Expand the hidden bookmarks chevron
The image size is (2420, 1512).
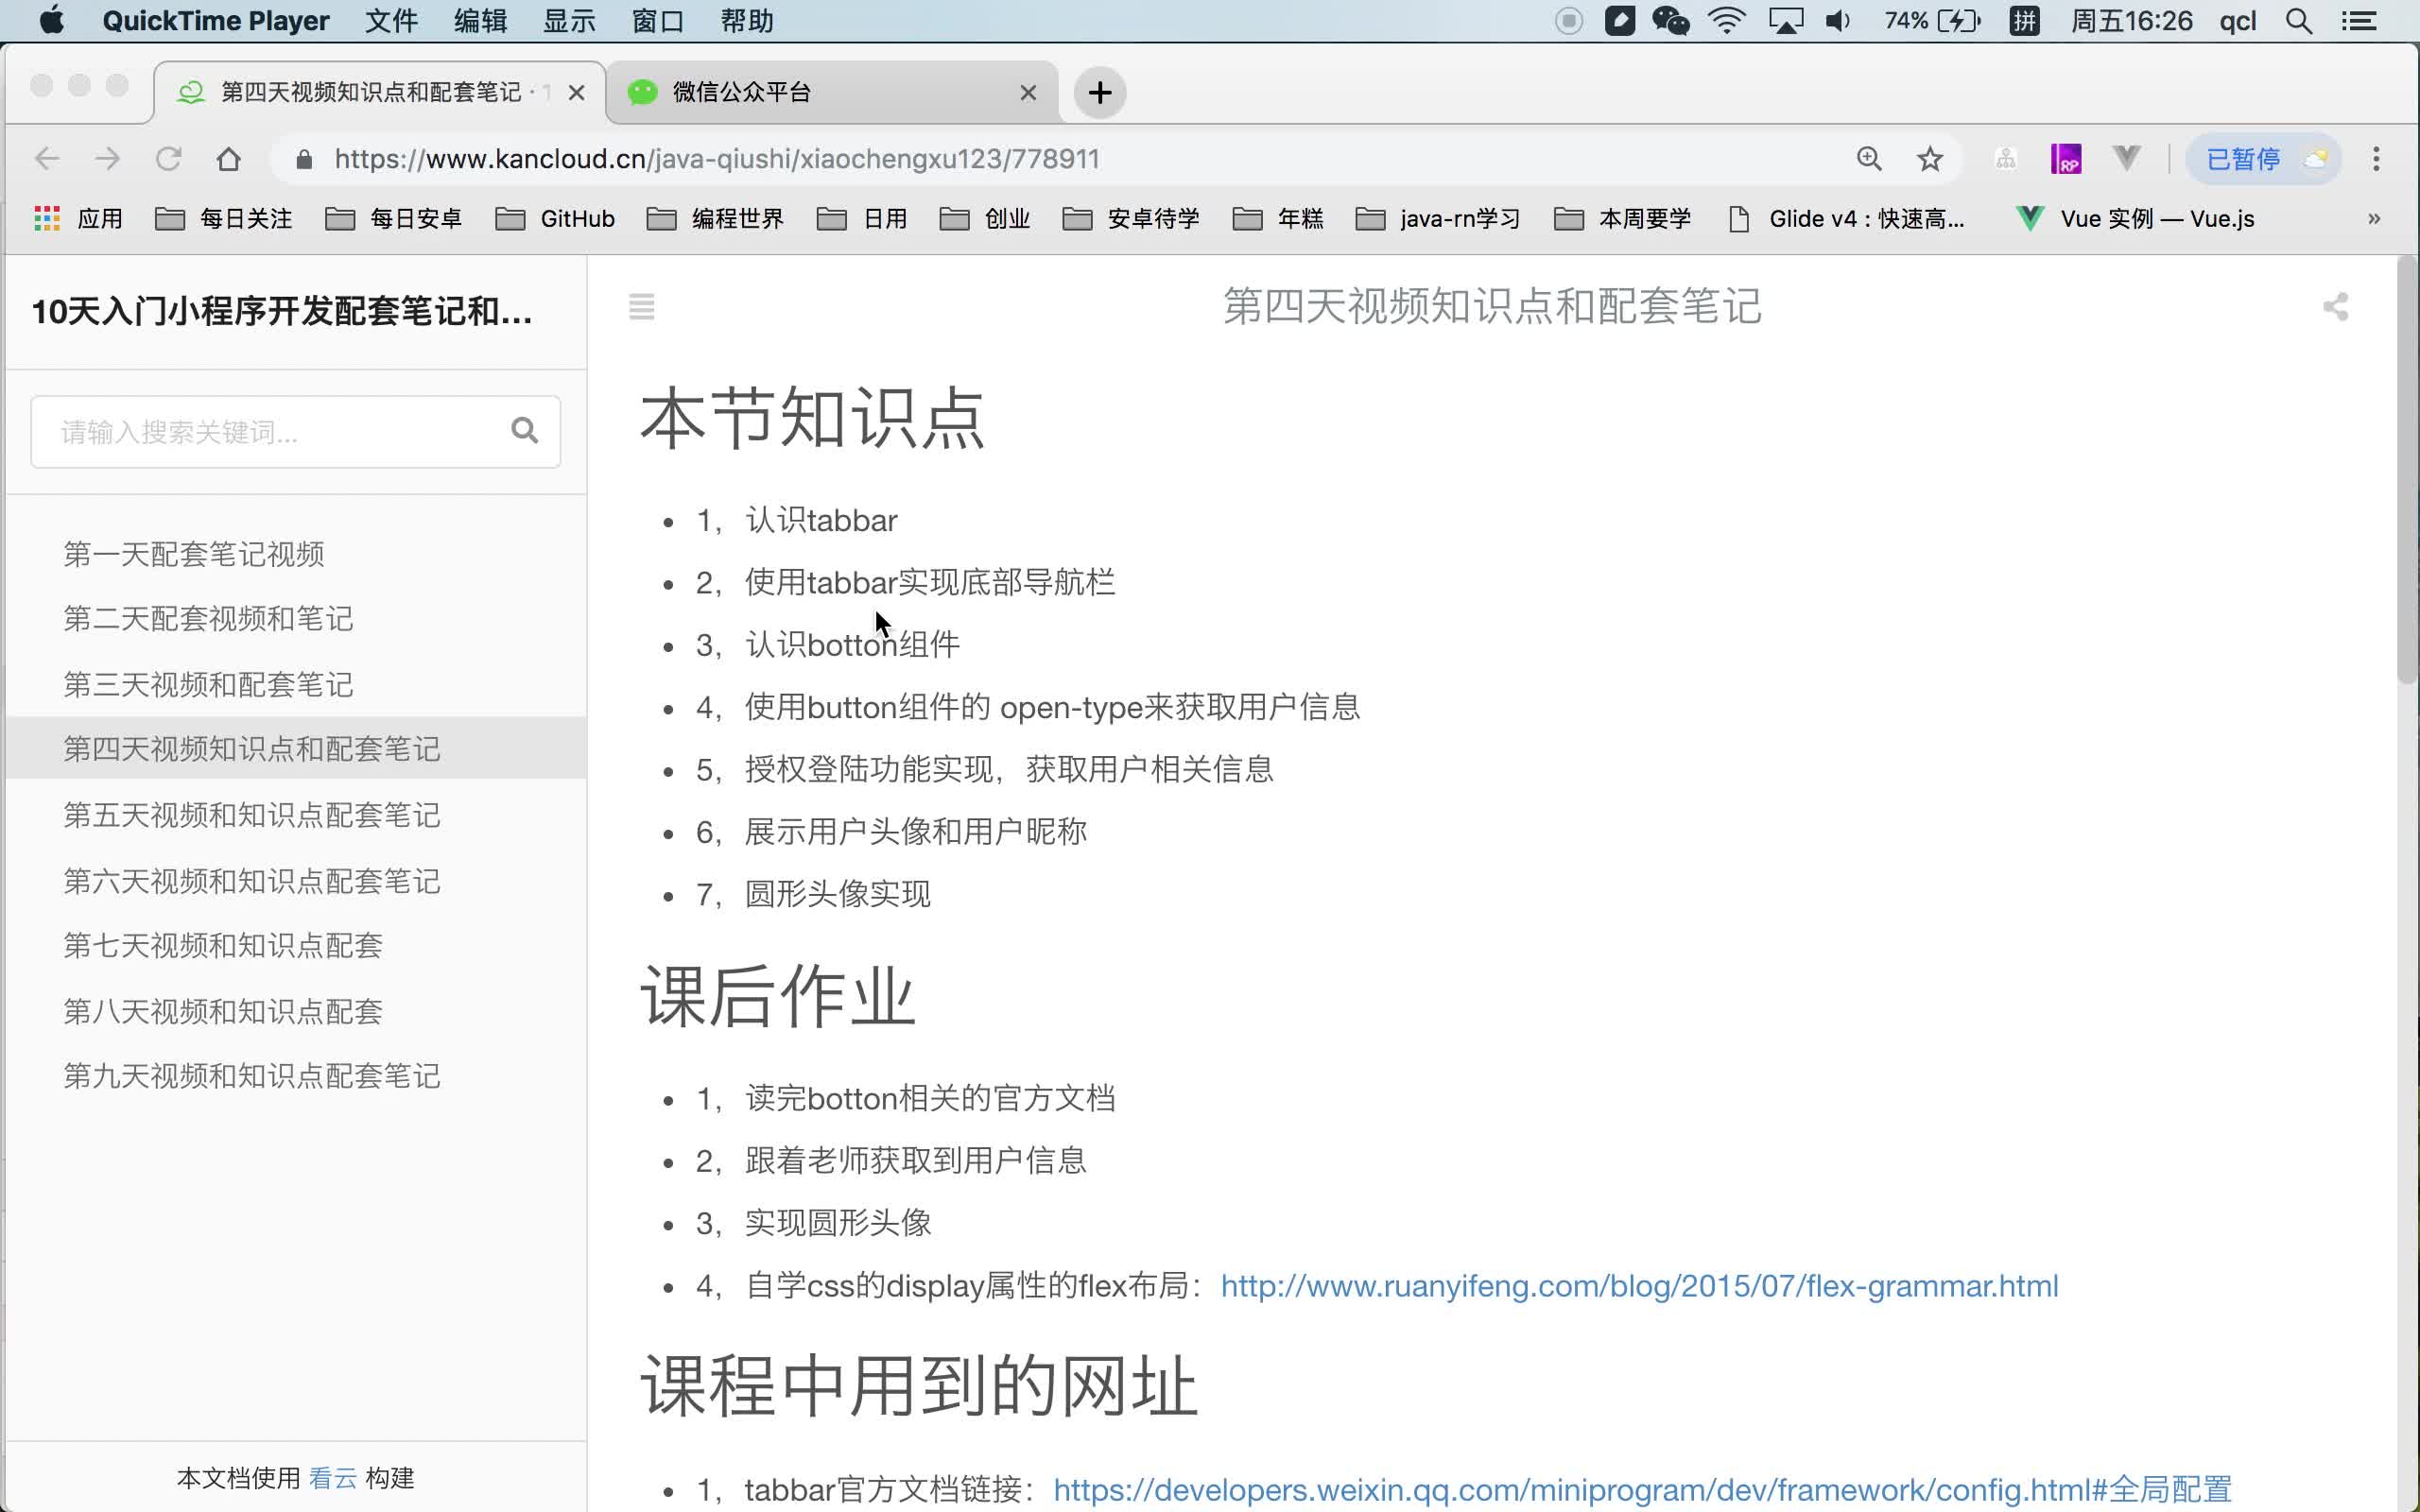pos(2375,218)
